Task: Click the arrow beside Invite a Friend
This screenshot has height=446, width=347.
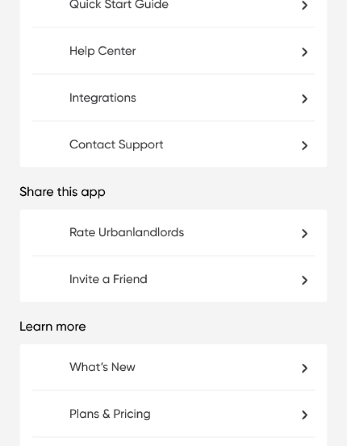Action: pyautogui.click(x=304, y=280)
